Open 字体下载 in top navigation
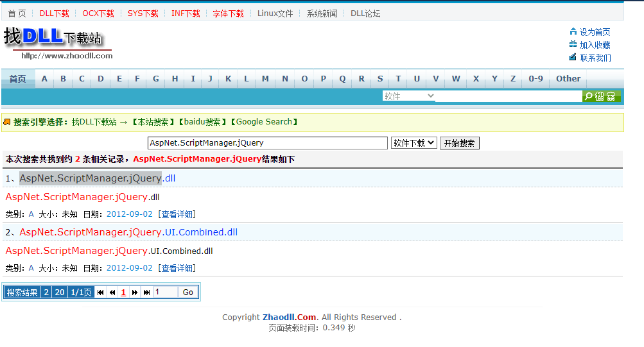Image resolution: width=644 pixels, height=347 pixels. click(229, 13)
